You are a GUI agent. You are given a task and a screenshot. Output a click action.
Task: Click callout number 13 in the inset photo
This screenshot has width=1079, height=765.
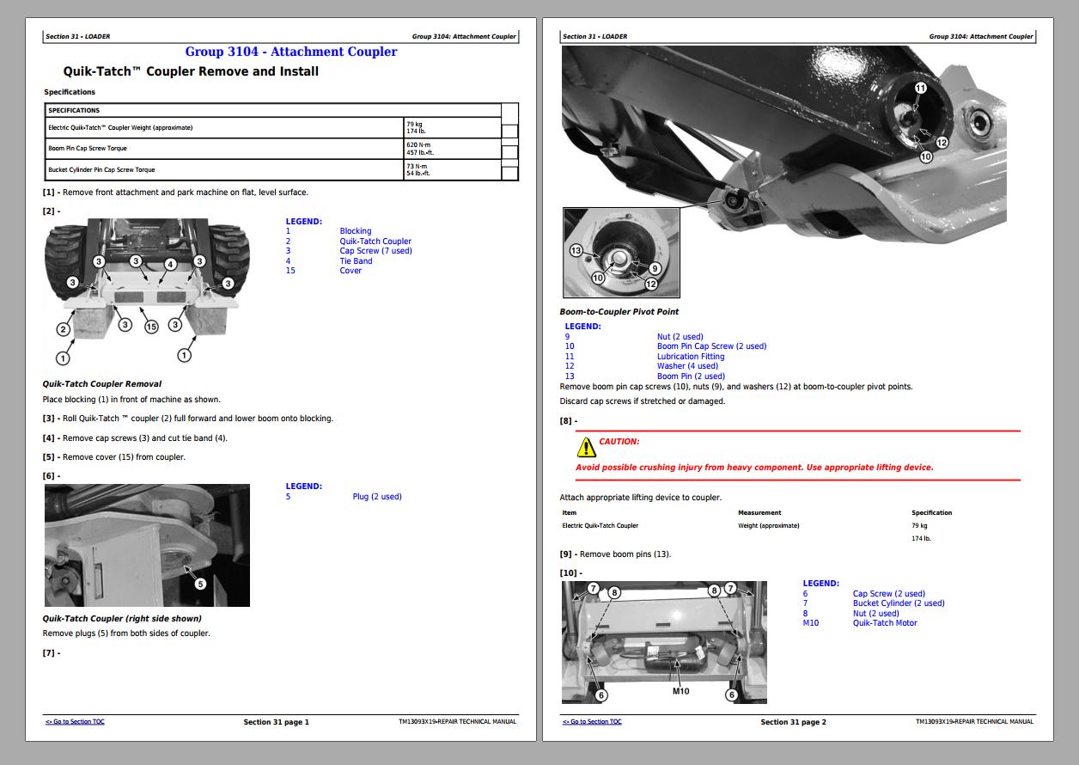pos(576,250)
